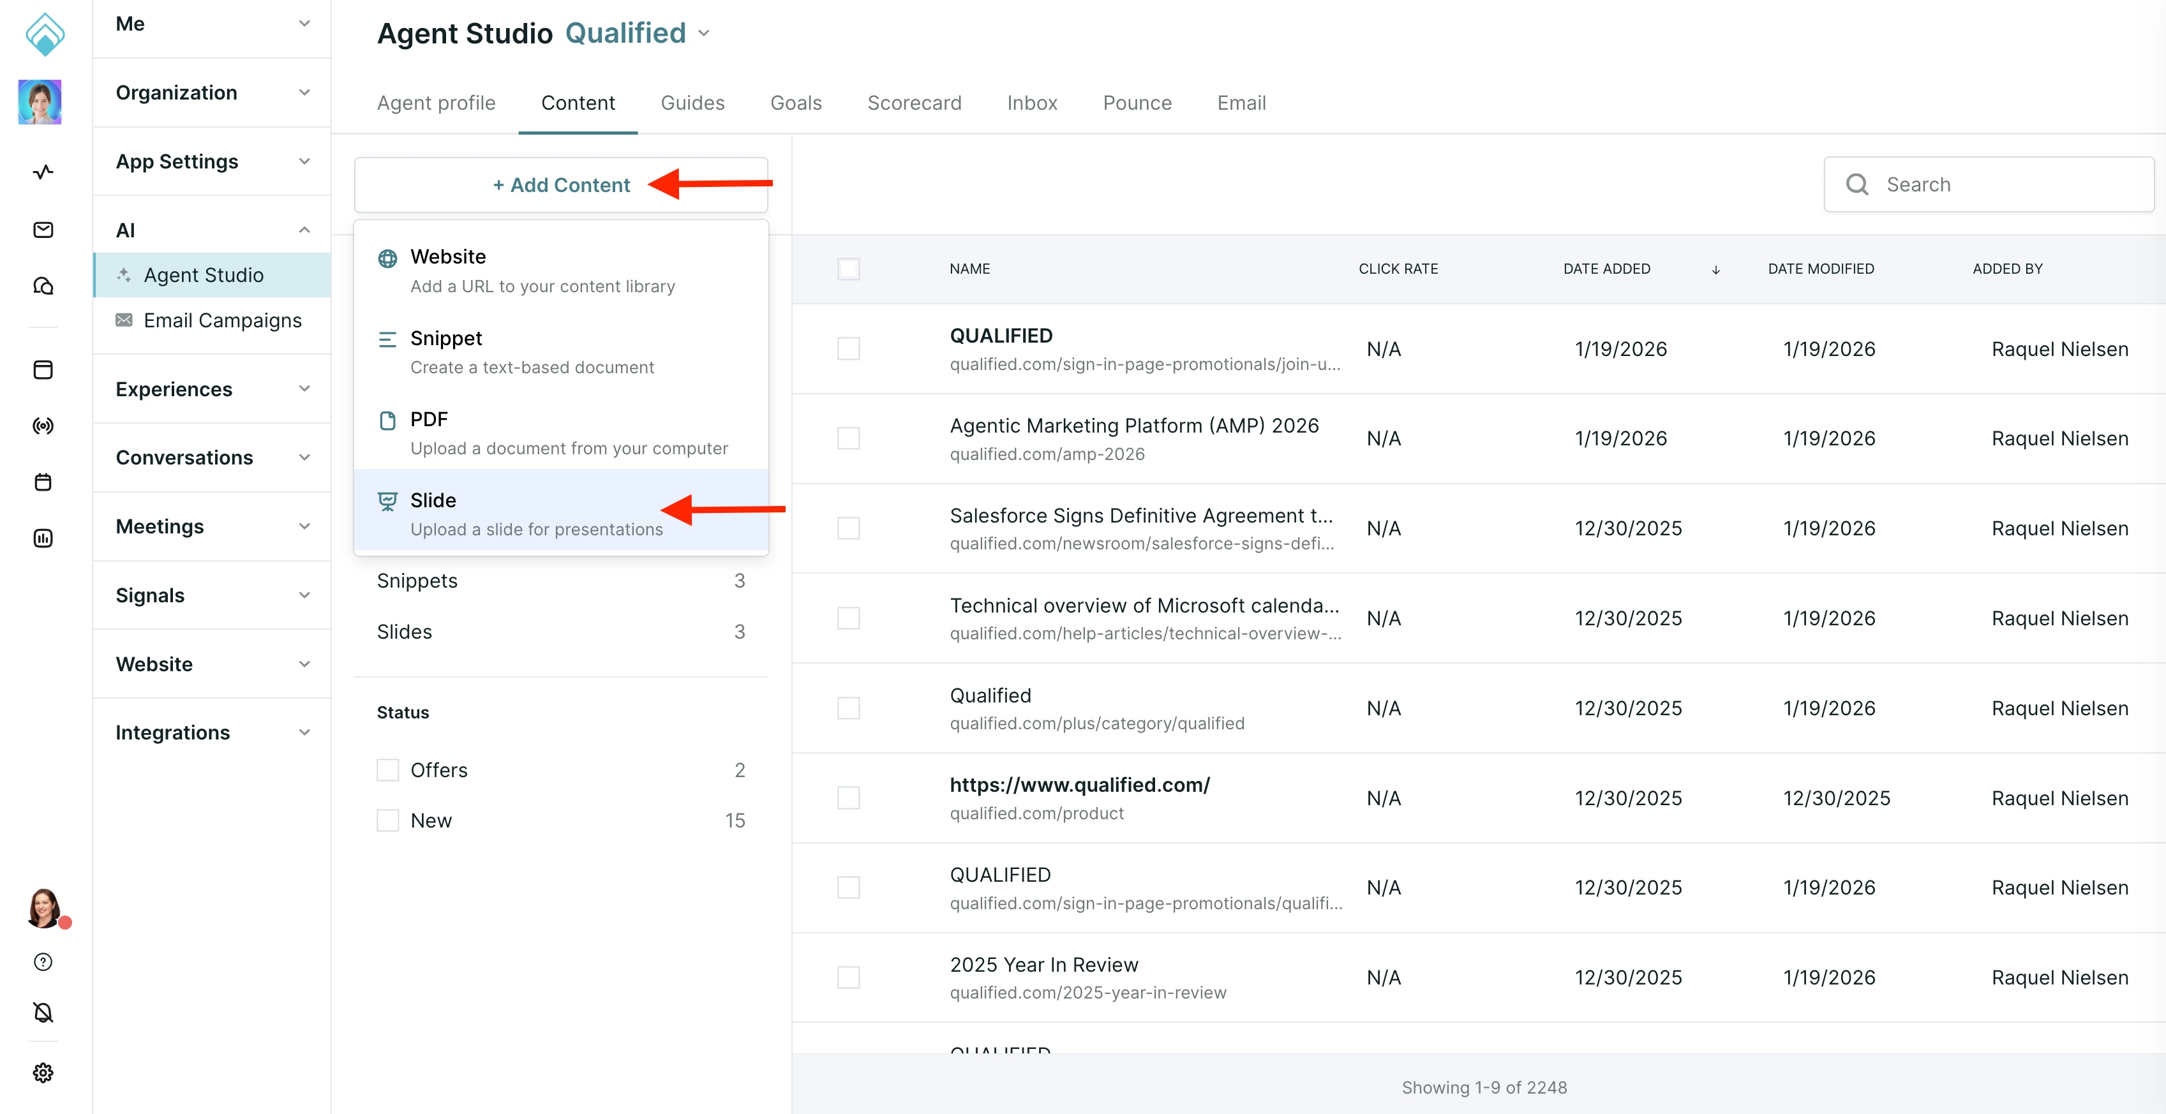Click the square profile photo at top of rail
2166x1114 pixels.
click(x=40, y=101)
